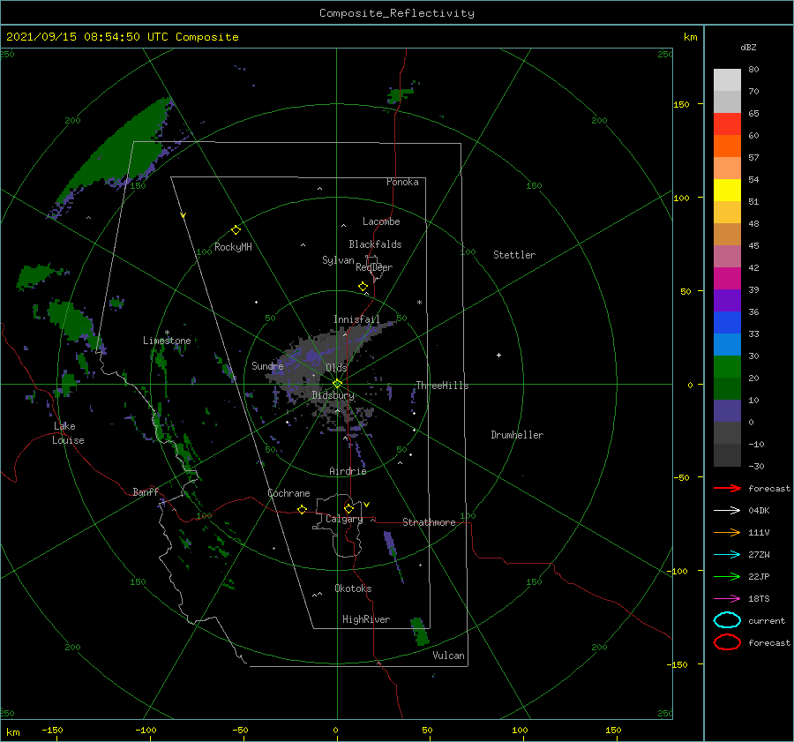Click the Lacombe label

click(381, 221)
